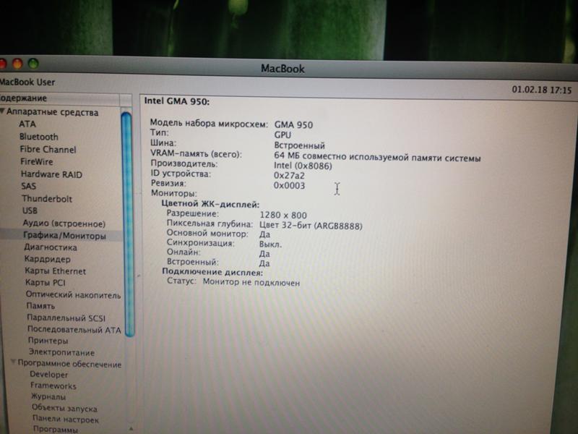Screen dimensions: 578x434
Task: Open Developer under software section
Action: [48, 374]
